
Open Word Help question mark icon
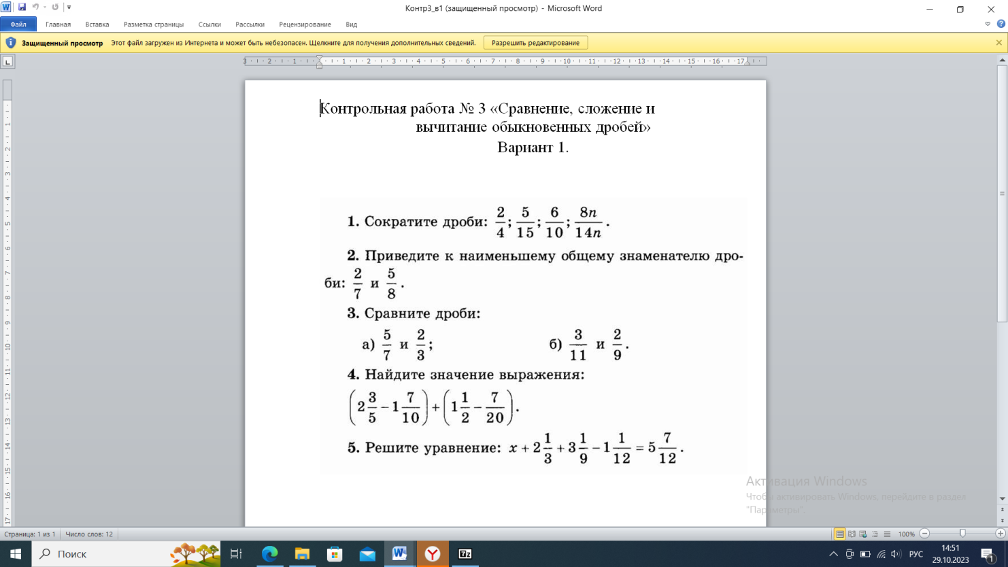pos(1001,24)
